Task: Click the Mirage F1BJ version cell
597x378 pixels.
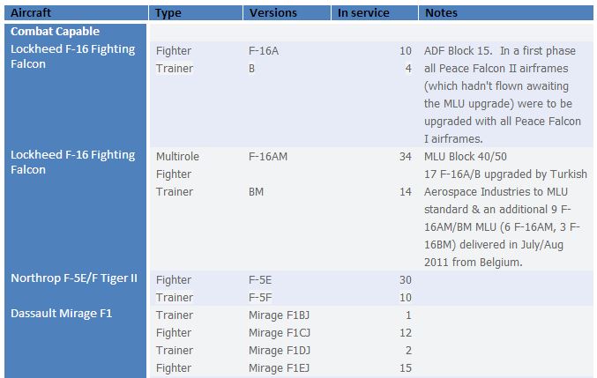Action: click(x=279, y=315)
